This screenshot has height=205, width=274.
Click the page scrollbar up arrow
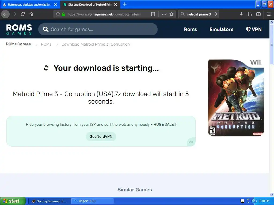point(272,22)
